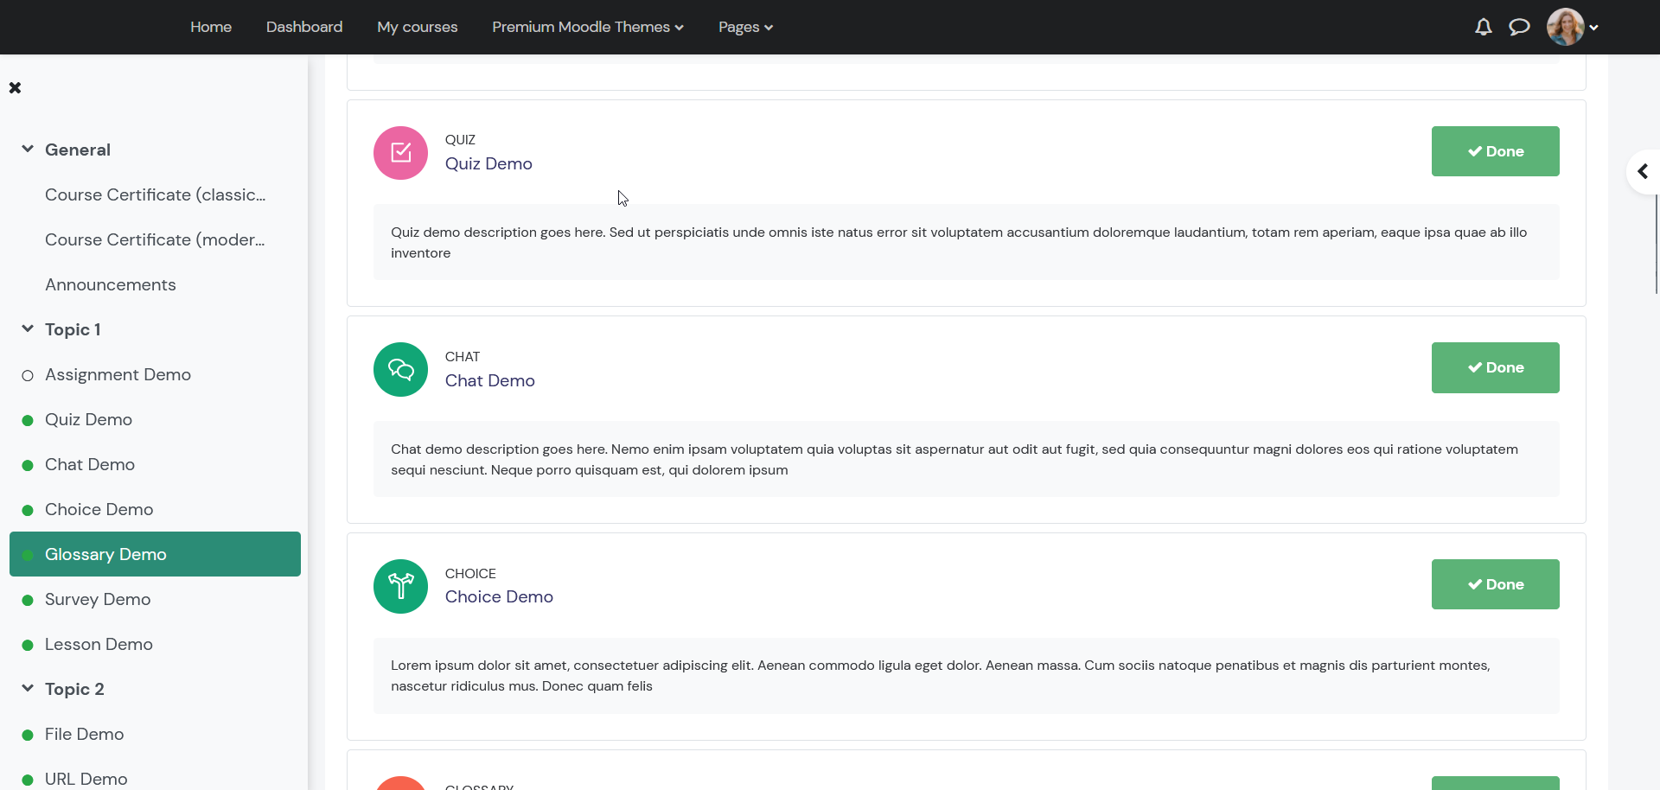The image size is (1660, 790).
Task: Select Choice Demo in course index
Action: click(99, 510)
